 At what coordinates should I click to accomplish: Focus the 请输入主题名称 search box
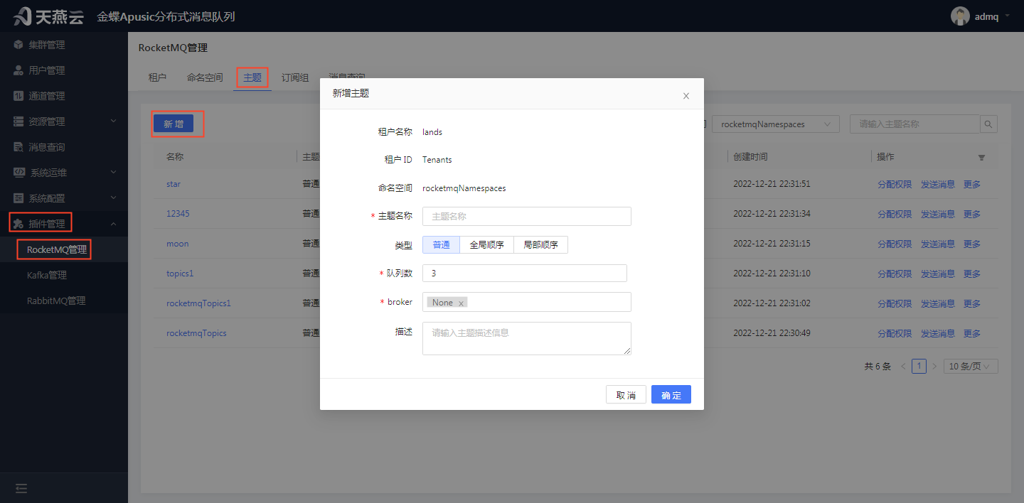[914, 124]
